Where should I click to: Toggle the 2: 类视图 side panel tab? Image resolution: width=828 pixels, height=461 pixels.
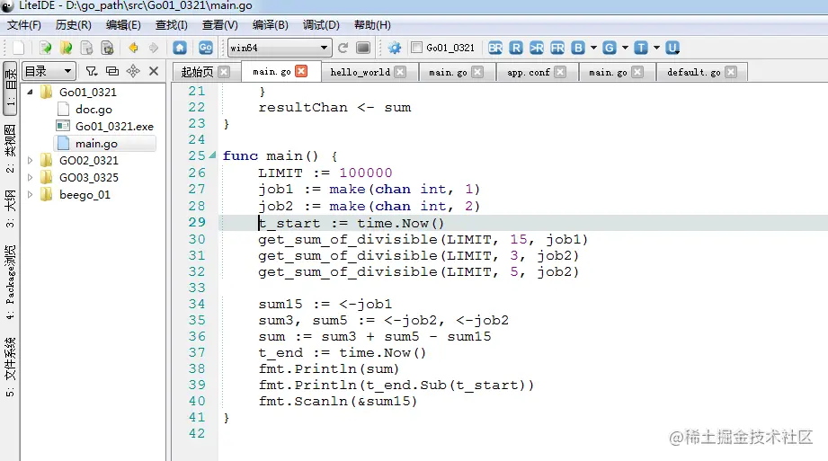coord(10,149)
